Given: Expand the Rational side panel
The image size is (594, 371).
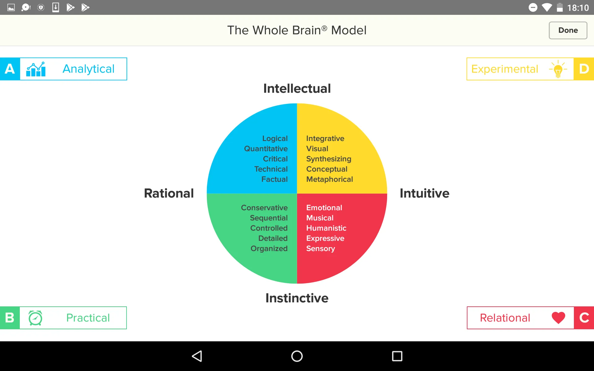Looking at the screenshot, I should tap(169, 193).
